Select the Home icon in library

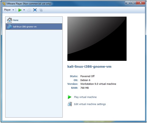(x=10, y=20)
